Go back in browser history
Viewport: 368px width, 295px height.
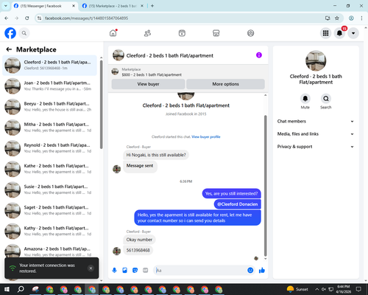7,18
